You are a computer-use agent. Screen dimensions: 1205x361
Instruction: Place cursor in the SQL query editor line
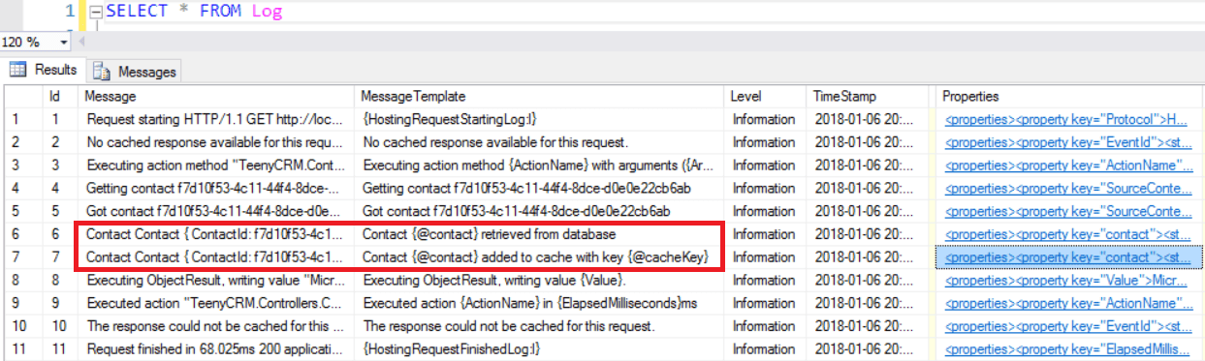640,14
